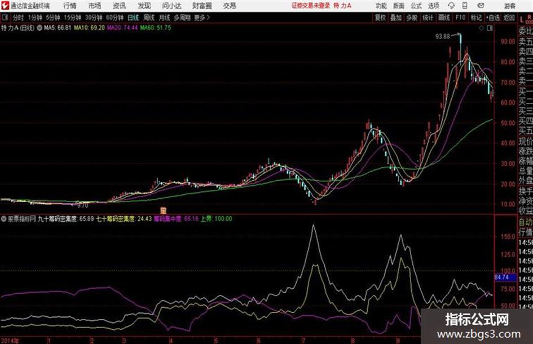Select the 周线 period tab
This screenshot has height=344, width=533.
coord(149,18)
